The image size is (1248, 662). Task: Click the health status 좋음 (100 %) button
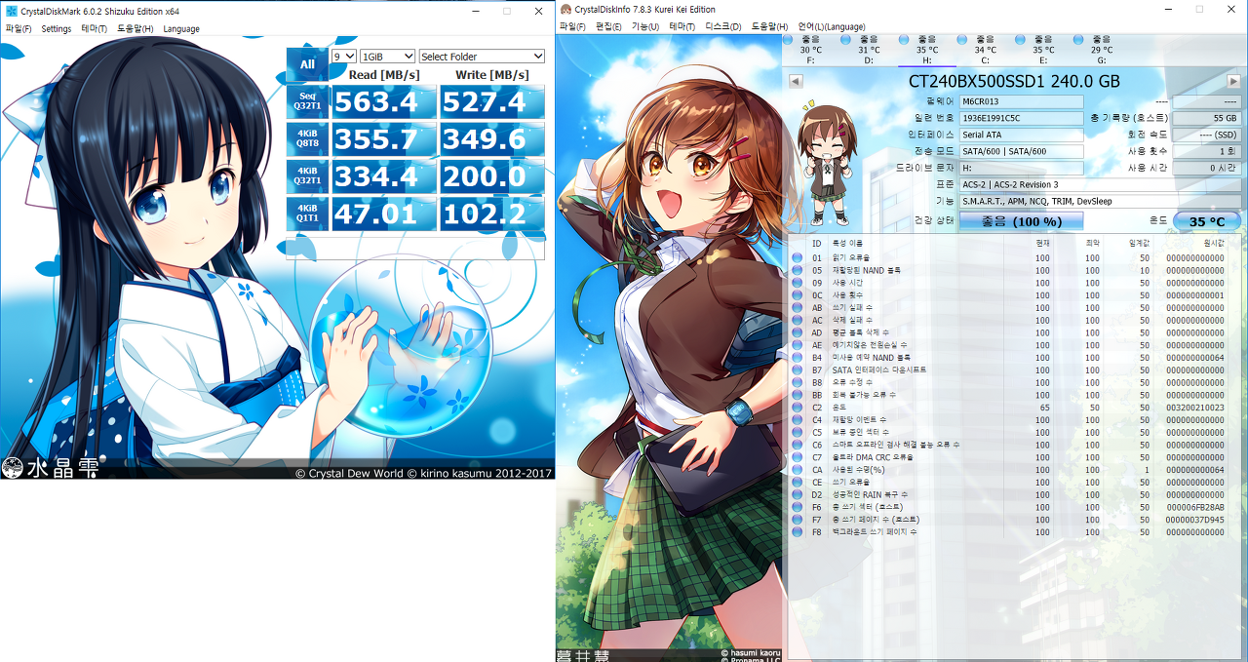click(x=1021, y=221)
